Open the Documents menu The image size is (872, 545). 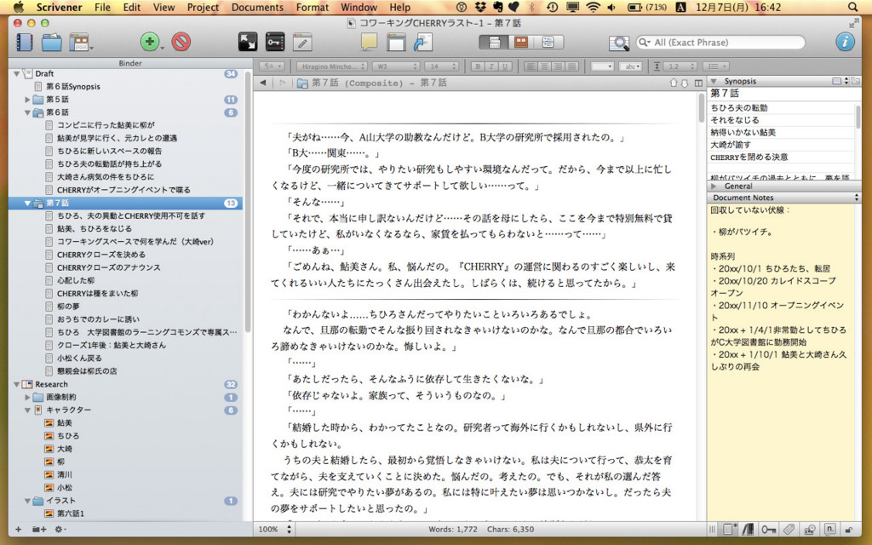click(257, 7)
